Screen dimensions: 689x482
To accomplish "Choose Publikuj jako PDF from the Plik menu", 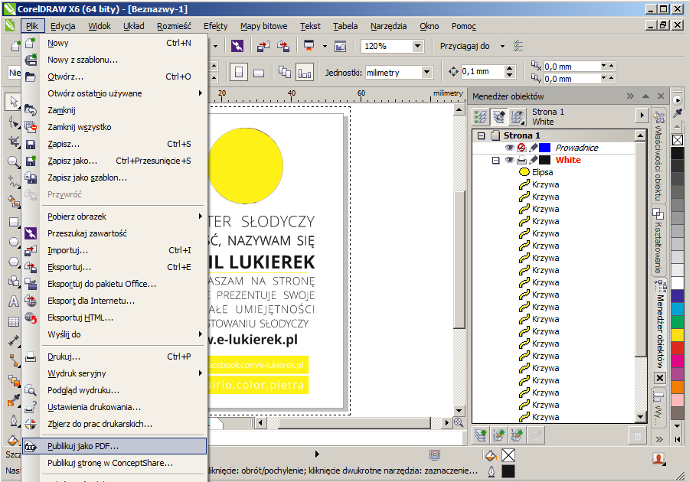I will tap(114, 446).
